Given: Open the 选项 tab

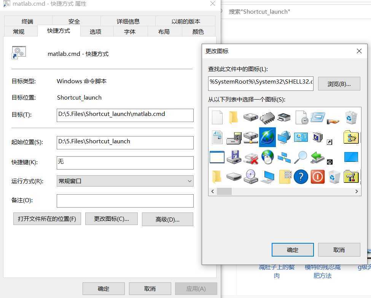Looking at the screenshot, I should coord(96,32).
